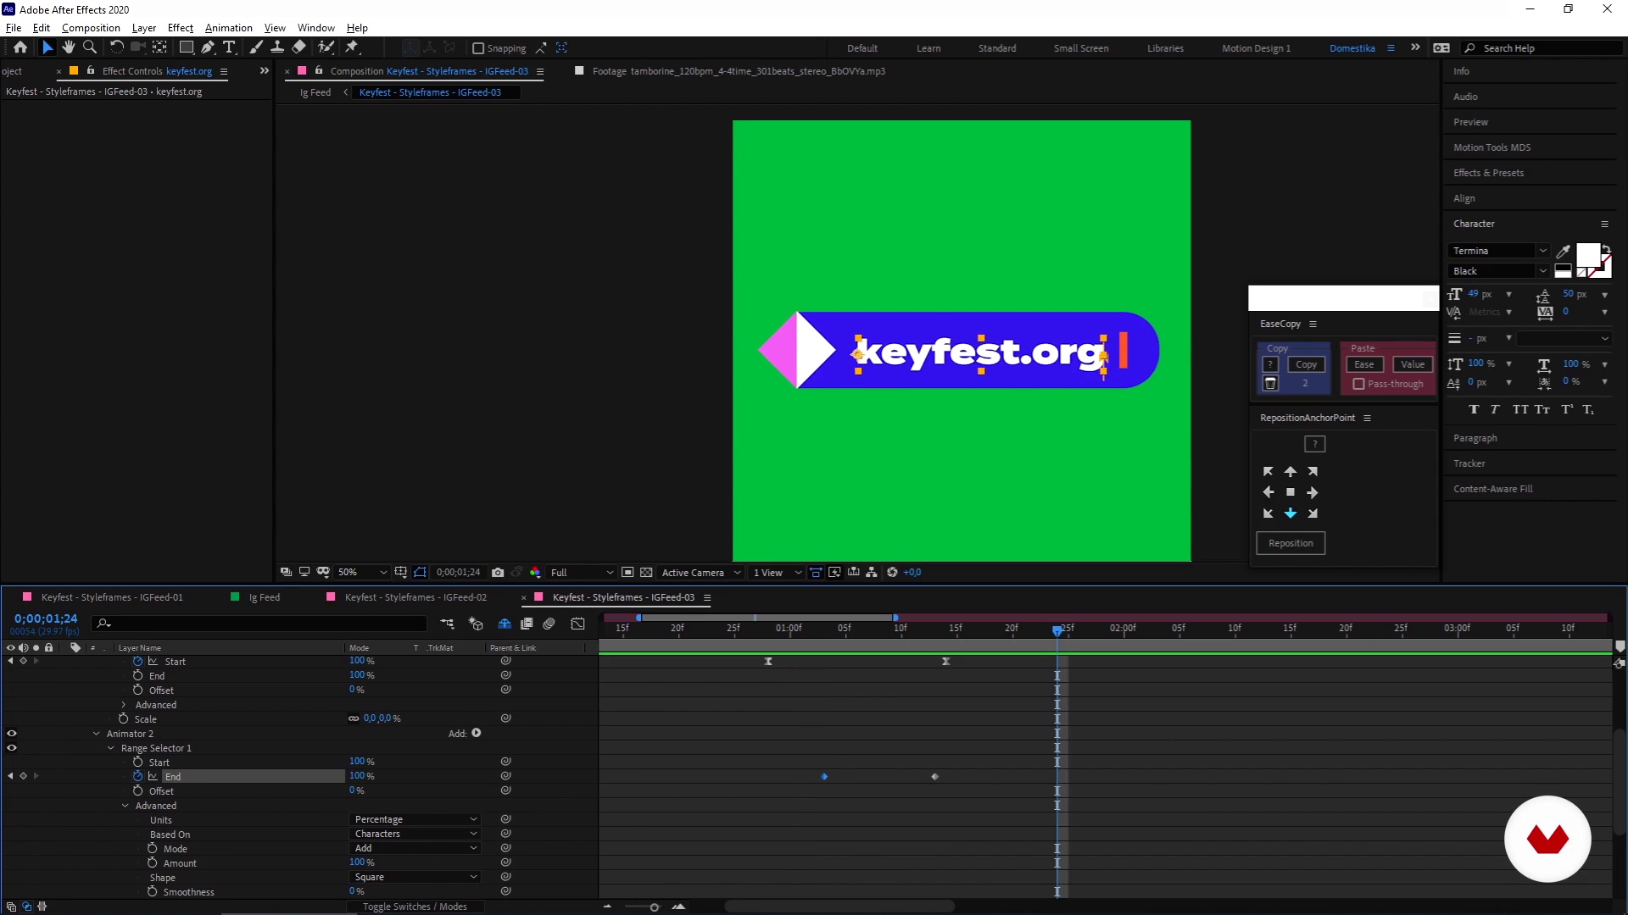Select the Clone Stamp tool
1628x915 pixels.
[277, 47]
